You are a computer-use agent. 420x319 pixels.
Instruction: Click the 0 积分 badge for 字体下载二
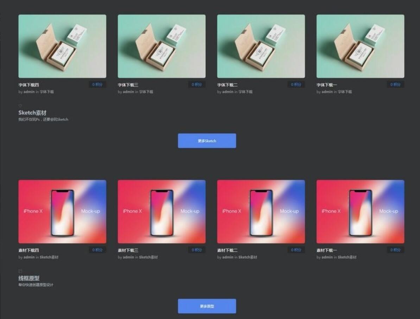[x=296, y=84]
